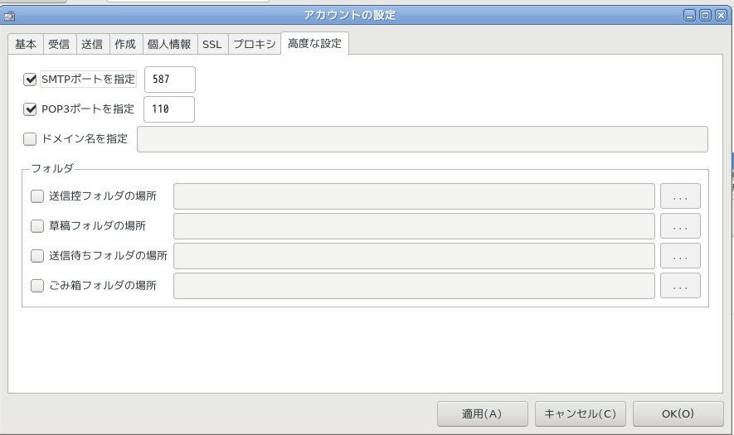Viewport: 734px width, 435px height.
Task: Enable 送信控フォルダの場所 checkbox
Action: (37, 196)
